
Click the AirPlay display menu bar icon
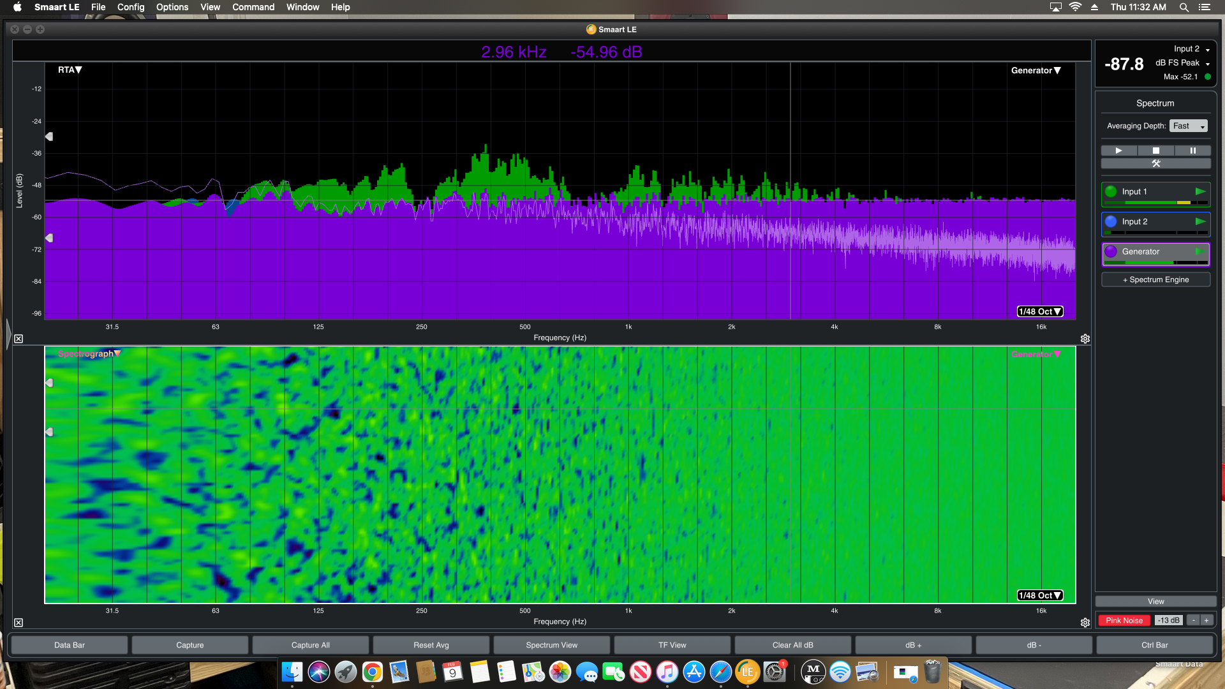1056,7
